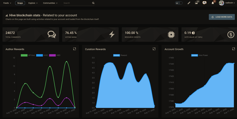Expand the Account Growth chart
This screenshot has height=119, width=237.
click(x=234, y=49)
